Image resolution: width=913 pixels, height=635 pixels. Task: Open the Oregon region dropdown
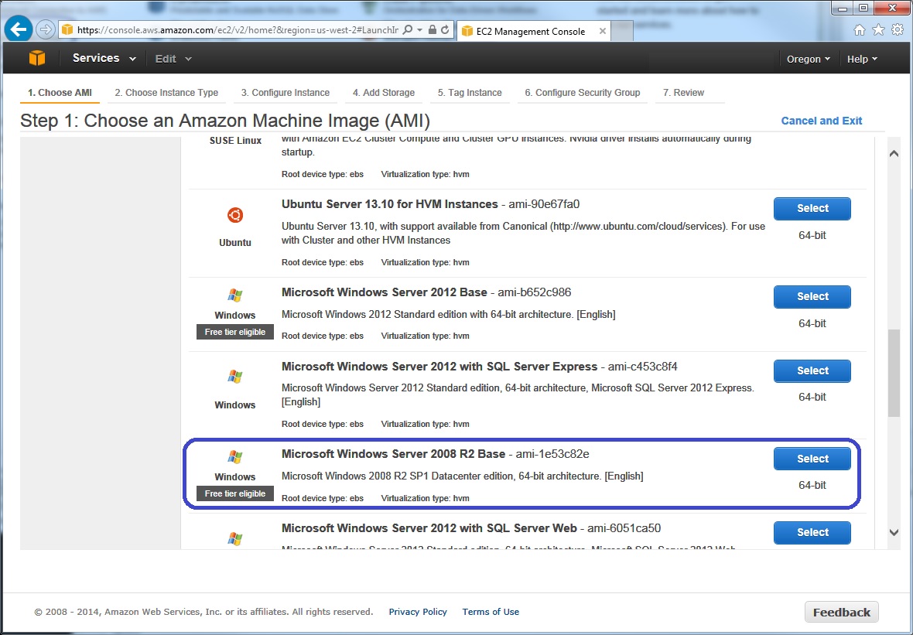tap(809, 59)
